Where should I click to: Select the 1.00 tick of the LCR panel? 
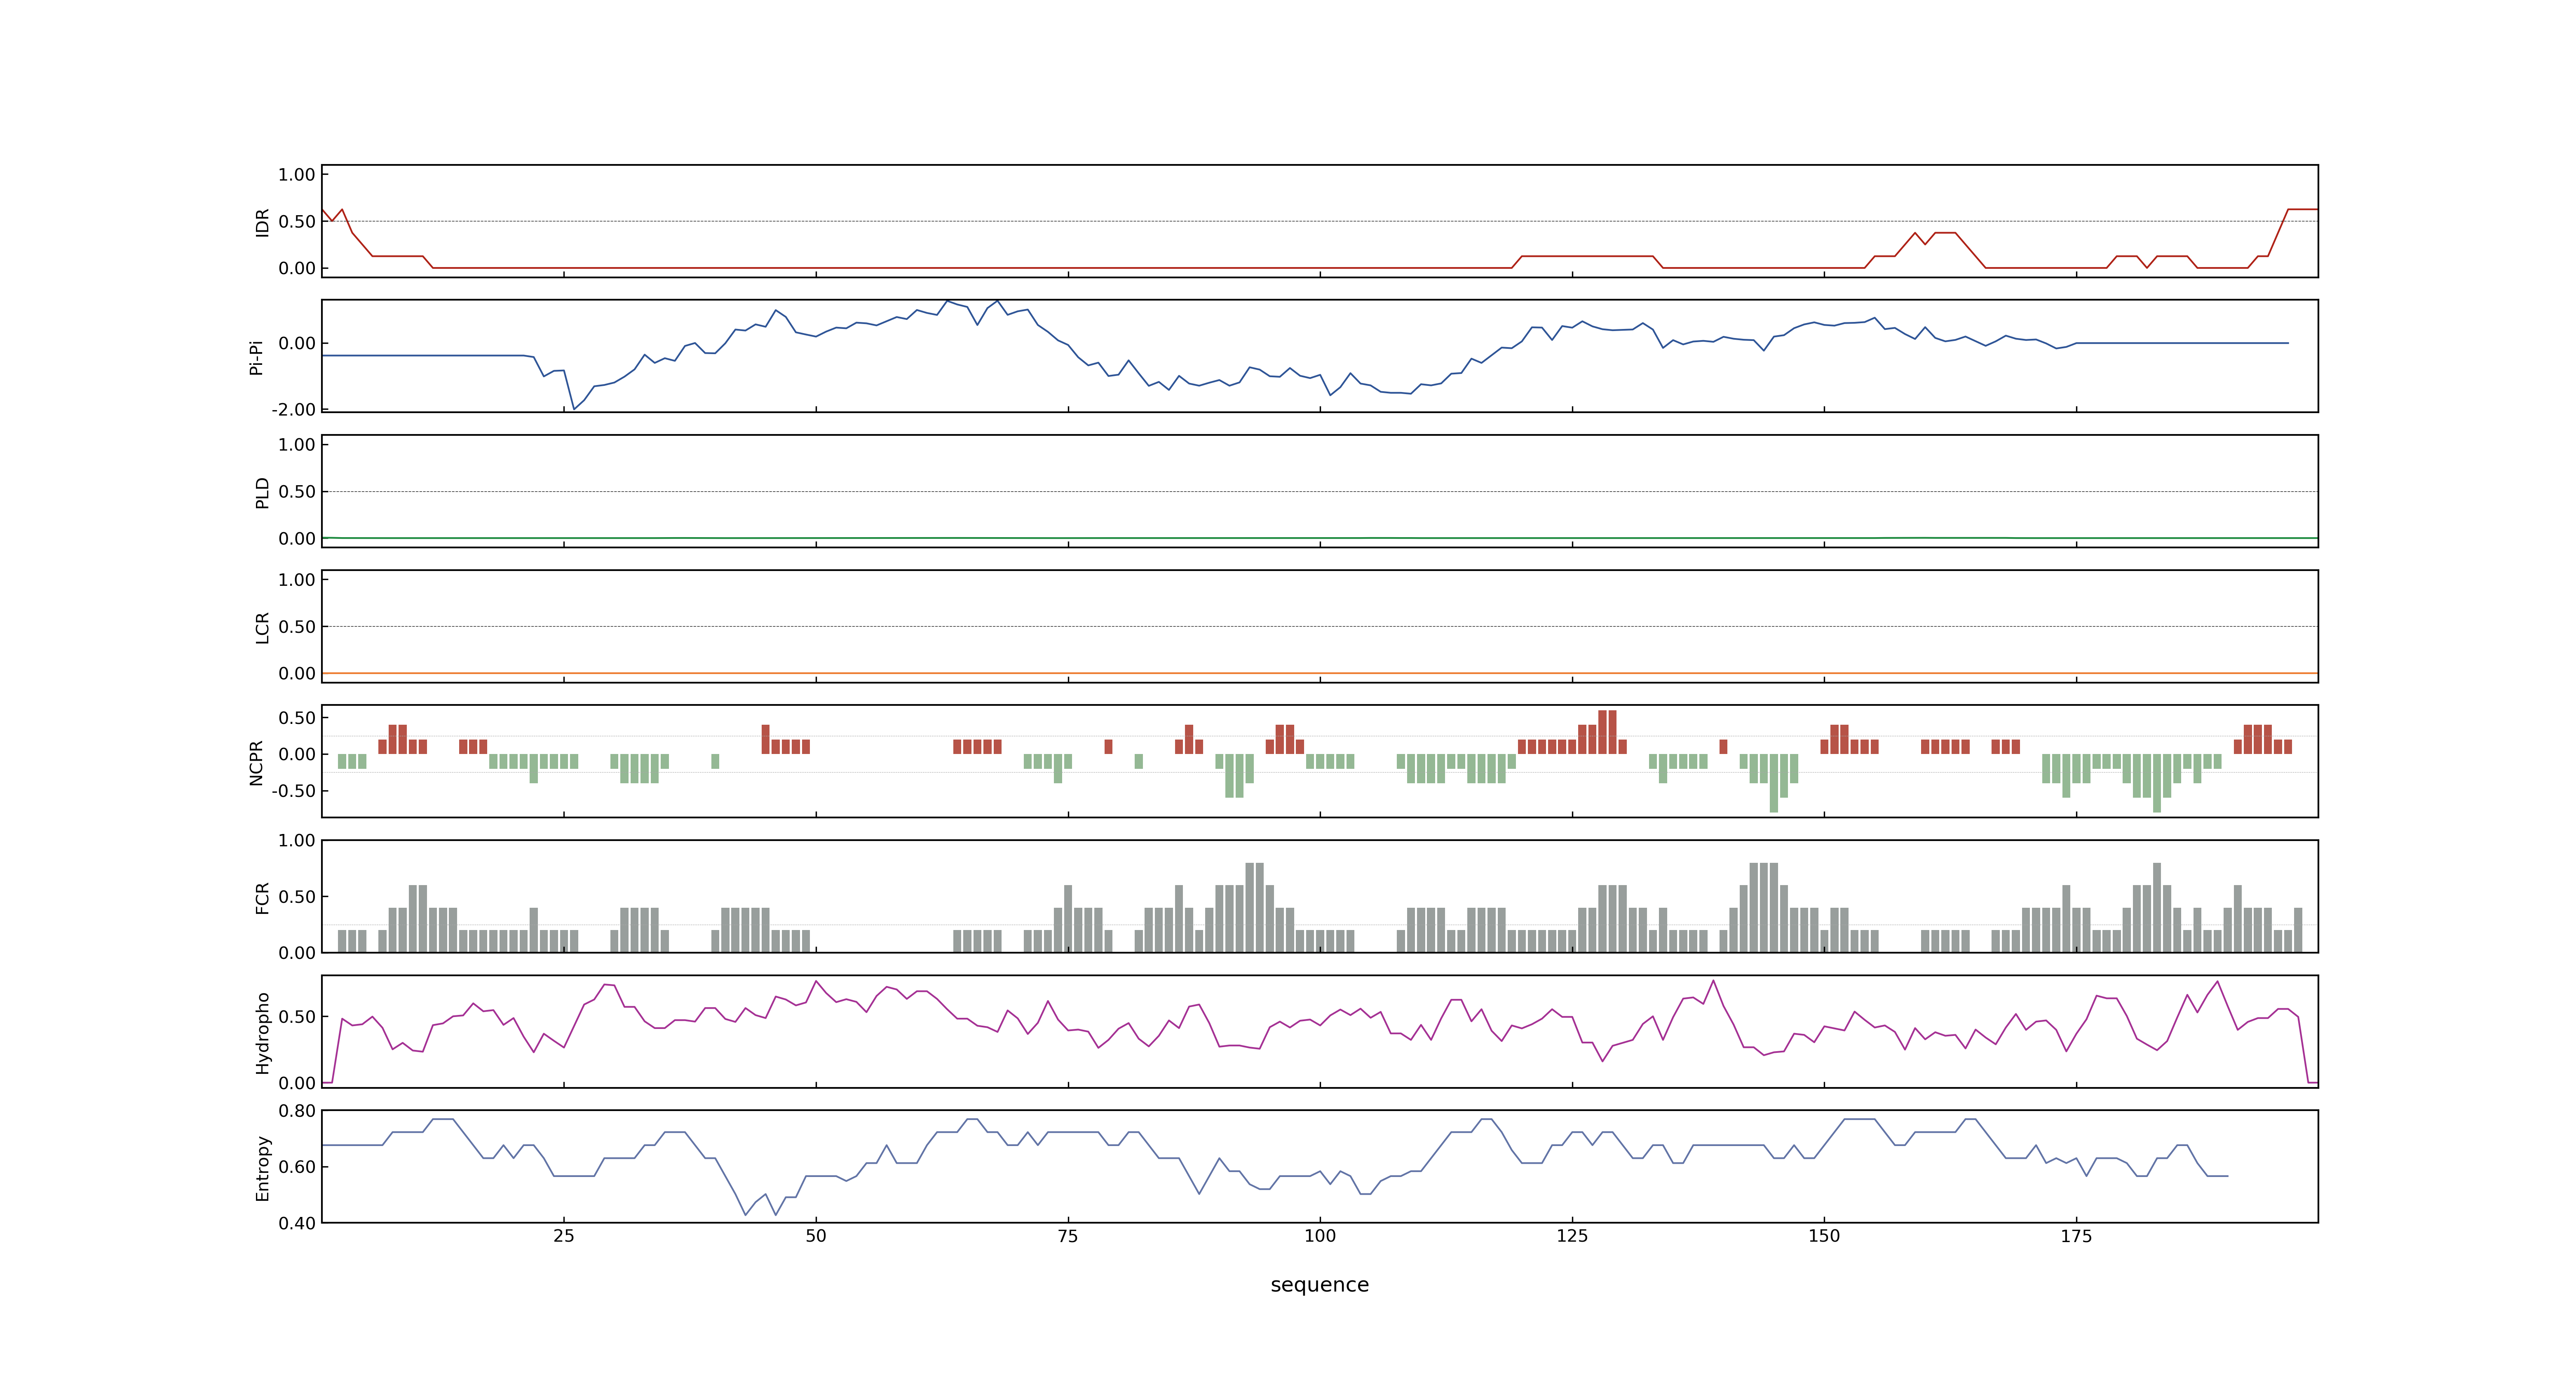click(297, 580)
